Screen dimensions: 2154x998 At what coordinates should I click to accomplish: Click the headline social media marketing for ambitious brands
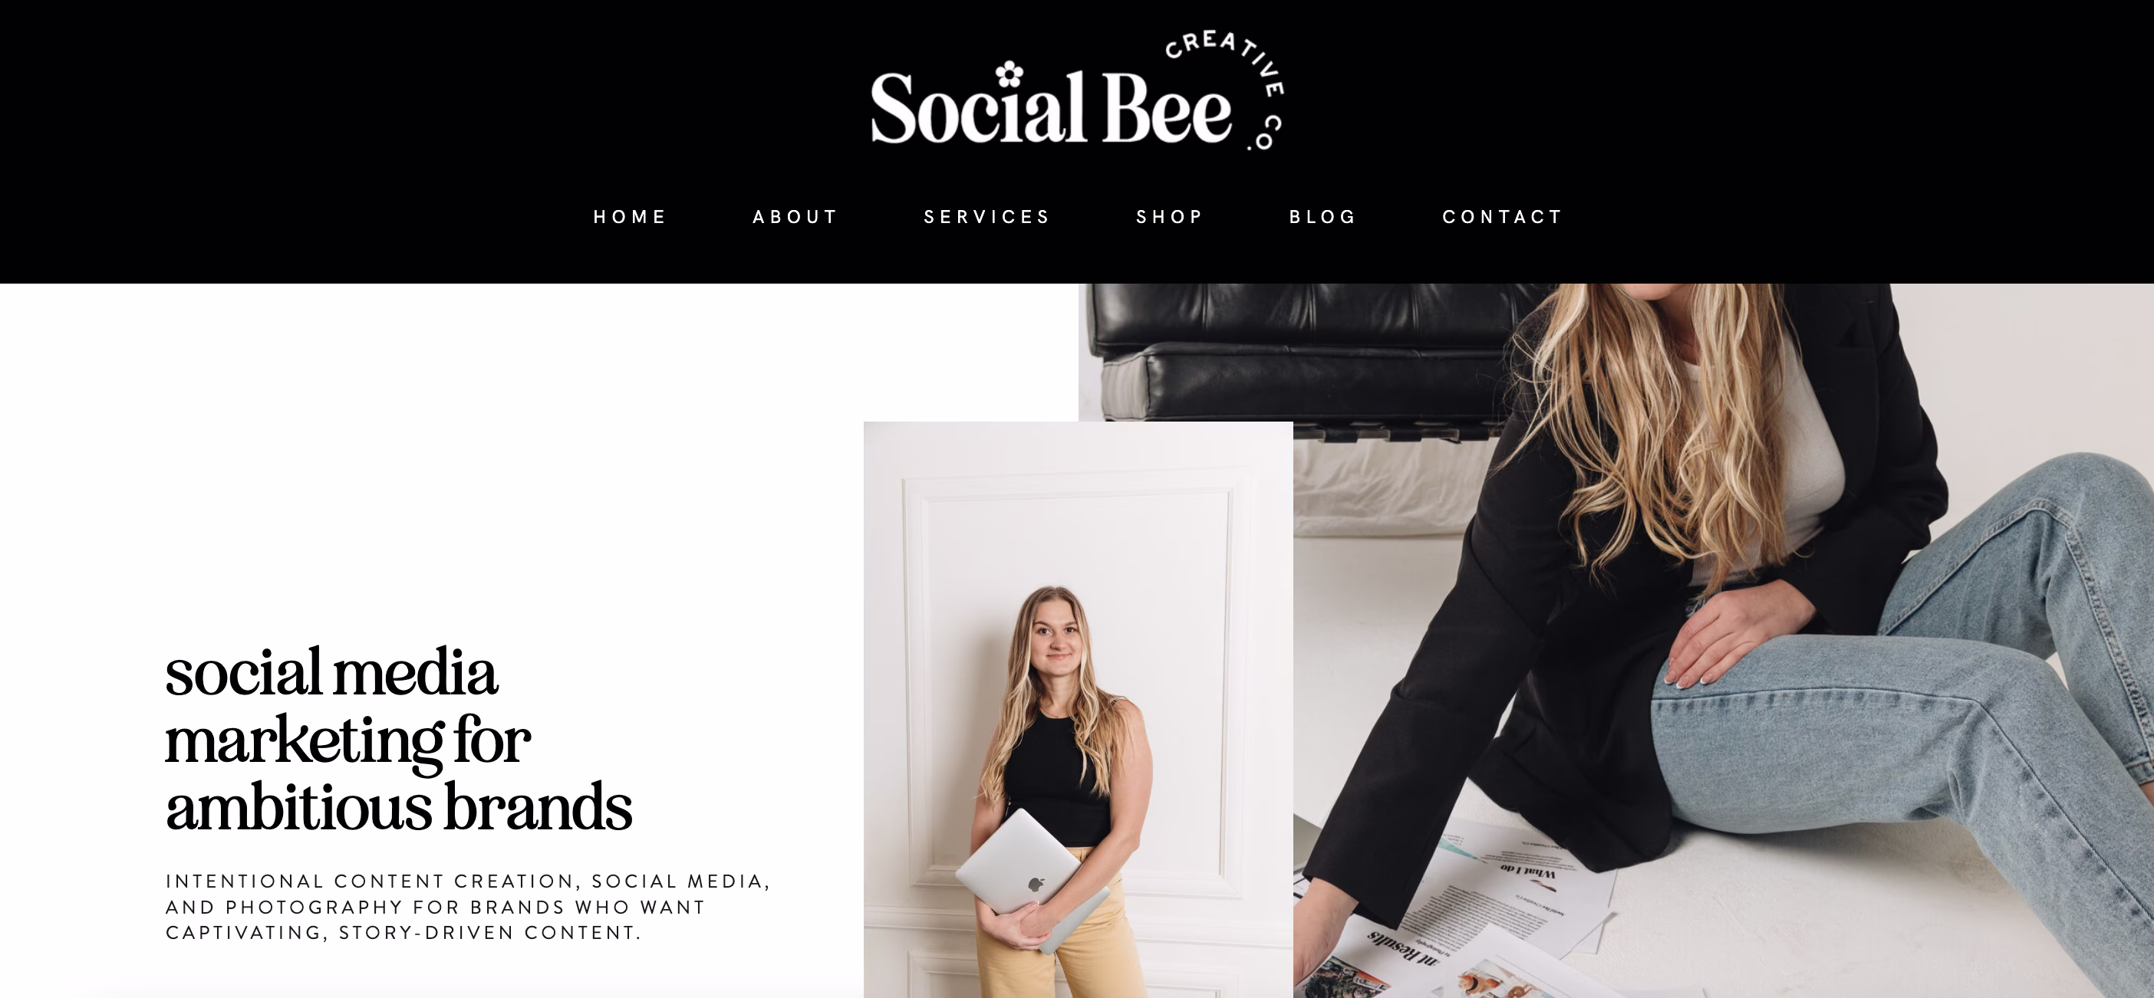[399, 739]
